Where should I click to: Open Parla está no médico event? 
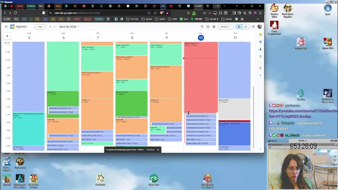point(132,67)
